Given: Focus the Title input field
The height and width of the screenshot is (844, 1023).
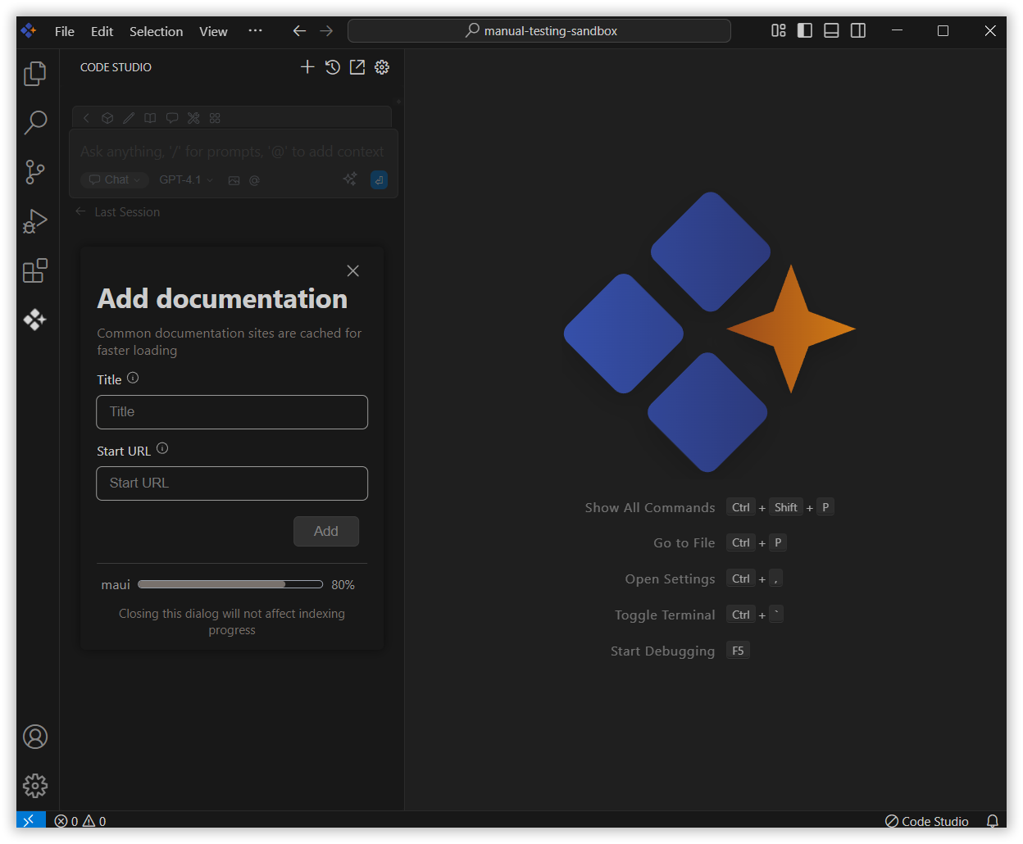Looking at the screenshot, I should tap(232, 412).
